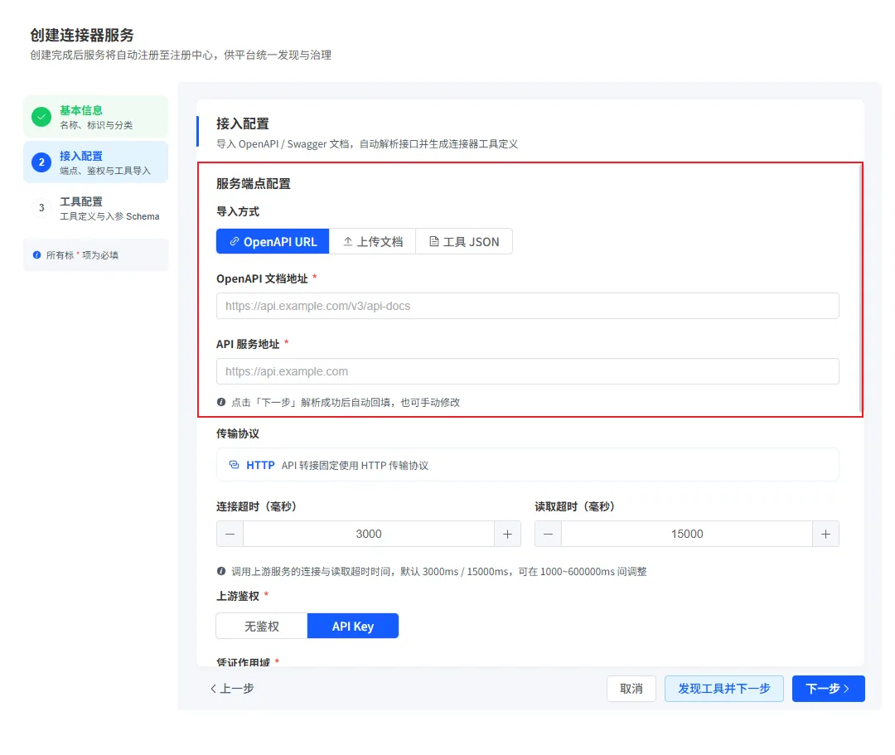Decrease the 读取超时 value with minus button

pos(549,535)
